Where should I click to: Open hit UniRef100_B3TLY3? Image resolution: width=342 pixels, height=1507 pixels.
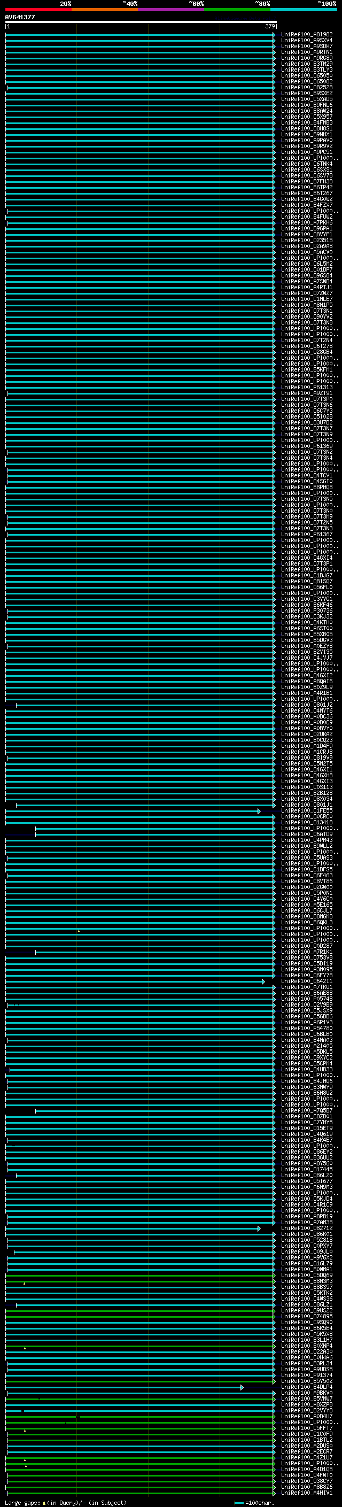tap(307, 69)
